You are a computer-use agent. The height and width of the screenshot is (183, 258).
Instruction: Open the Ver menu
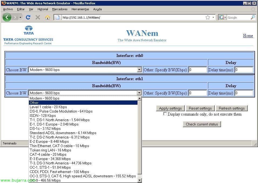pyautogui.click(x=31, y=9)
